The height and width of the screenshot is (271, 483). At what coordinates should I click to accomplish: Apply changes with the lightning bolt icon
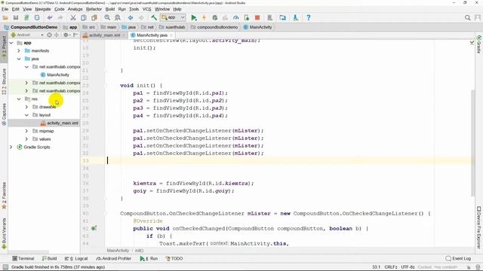click(204, 17)
